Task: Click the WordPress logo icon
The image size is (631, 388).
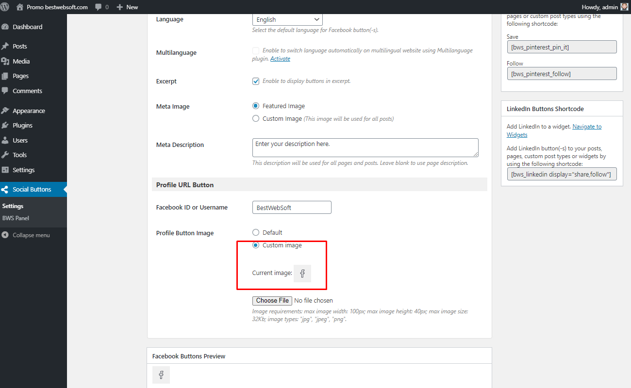Action: coord(5,7)
